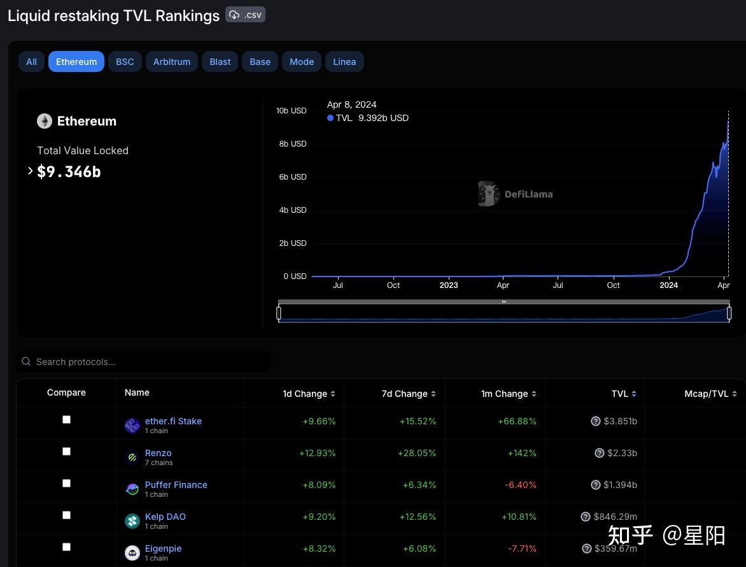Click the +9.66% value for ether.fi Stake
Image resolution: width=746 pixels, height=567 pixels.
pyautogui.click(x=319, y=421)
